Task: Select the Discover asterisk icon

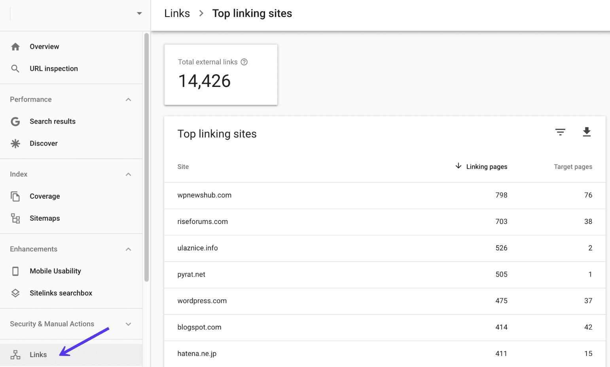Action: 15,143
